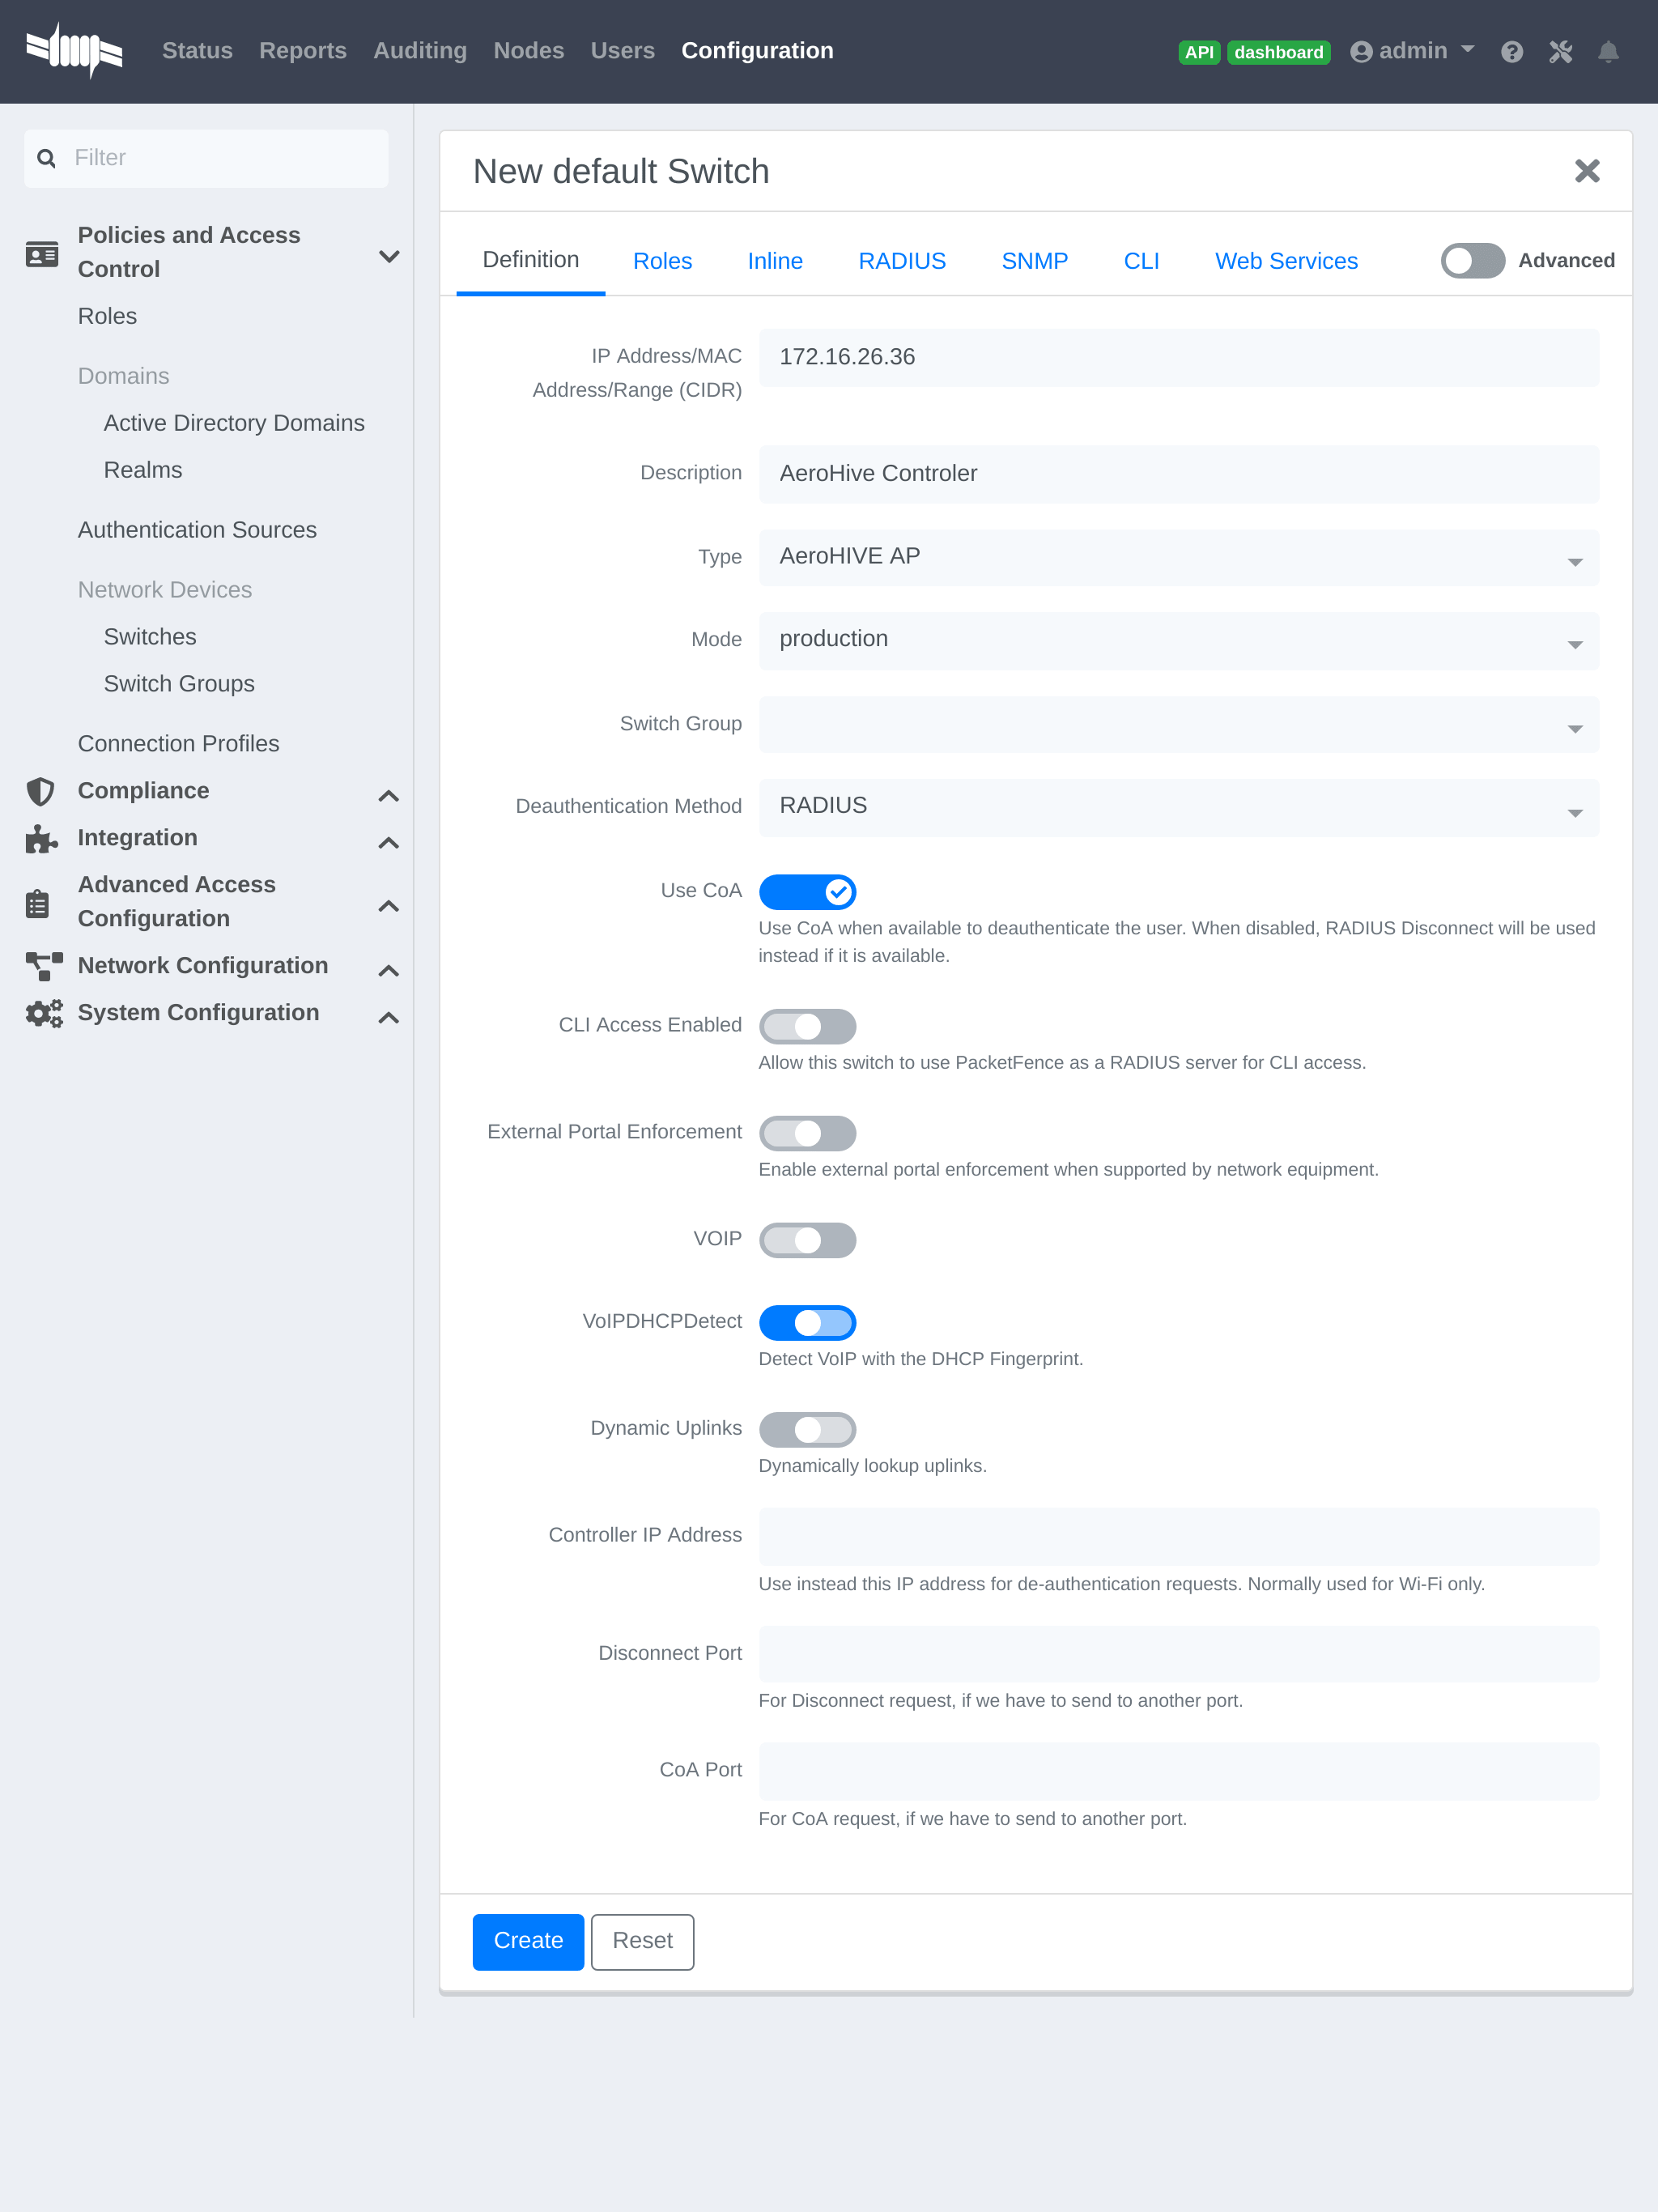Viewport: 1658px width, 2212px height.
Task: Click the API badge
Action: pyautogui.click(x=1199, y=52)
